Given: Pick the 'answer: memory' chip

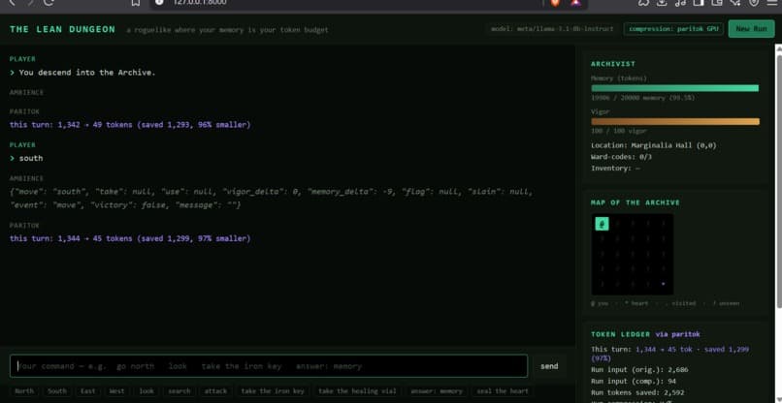Looking at the screenshot, I should [x=437, y=391].
